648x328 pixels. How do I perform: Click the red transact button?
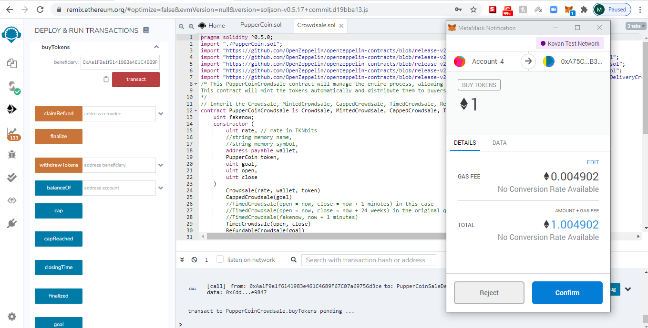pos(136,80)
